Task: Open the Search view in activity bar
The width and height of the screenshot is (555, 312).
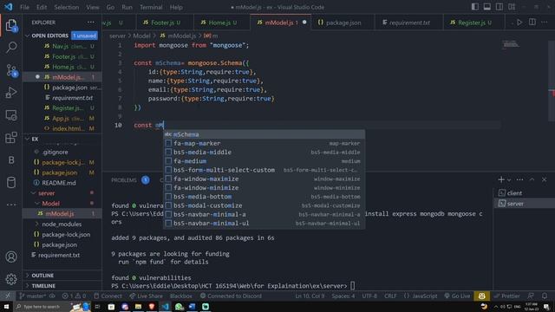Action: coord(11,48)
